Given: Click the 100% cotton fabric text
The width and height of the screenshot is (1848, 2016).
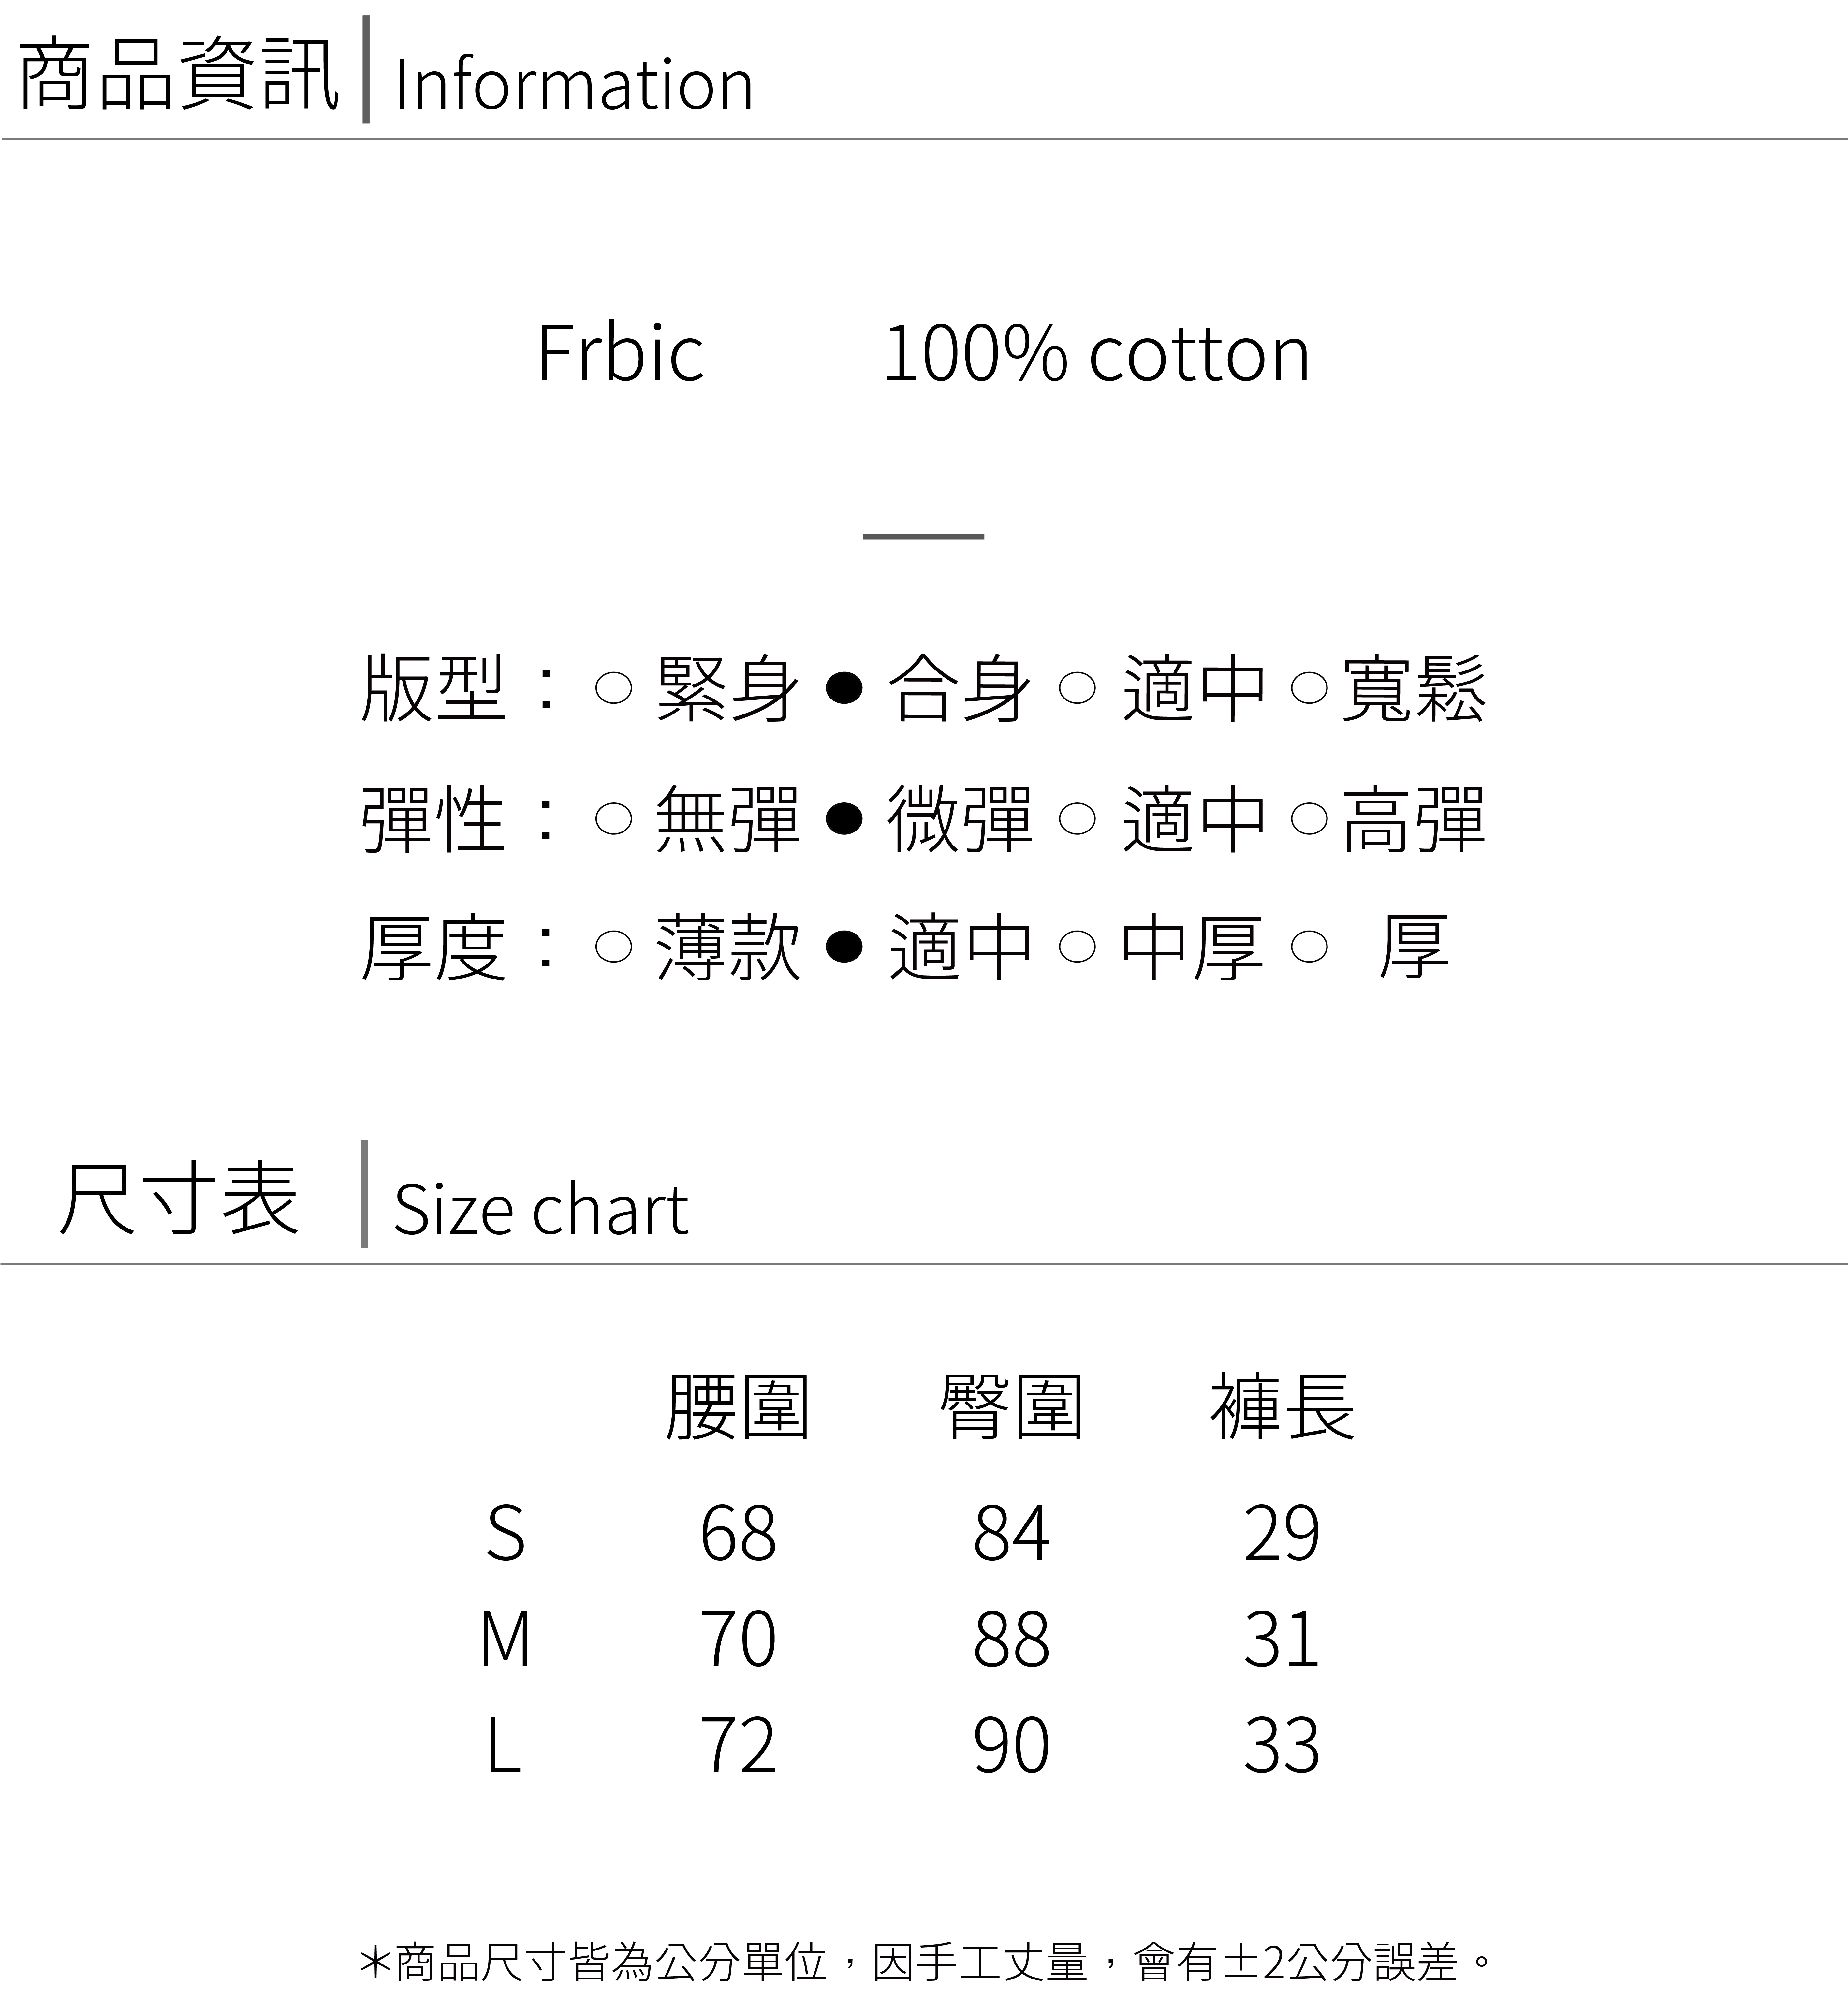Looking at the screenshot, I should pos(1096,354).
